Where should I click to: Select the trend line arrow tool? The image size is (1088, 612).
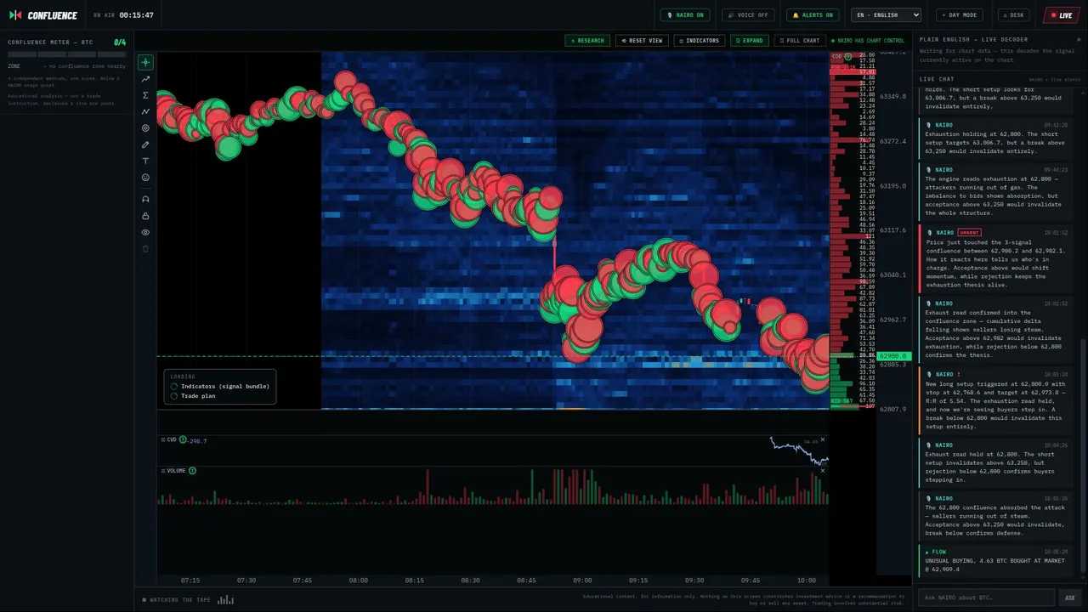point(145,79)
